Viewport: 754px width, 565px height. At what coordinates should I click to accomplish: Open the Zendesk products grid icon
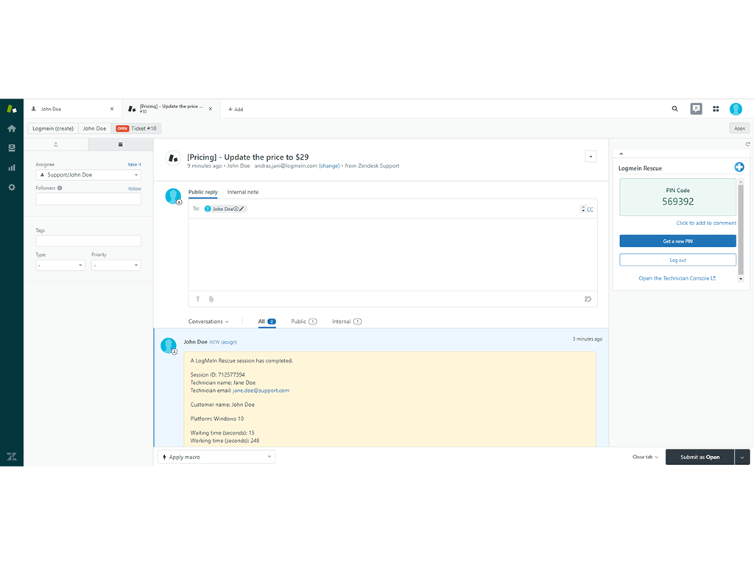[716, 109]
